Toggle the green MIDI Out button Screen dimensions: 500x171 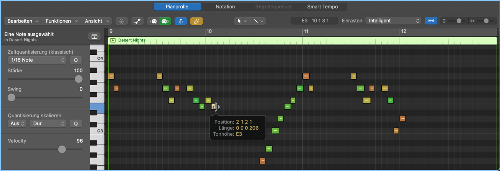pyautogui.click(x=165, y=21)
